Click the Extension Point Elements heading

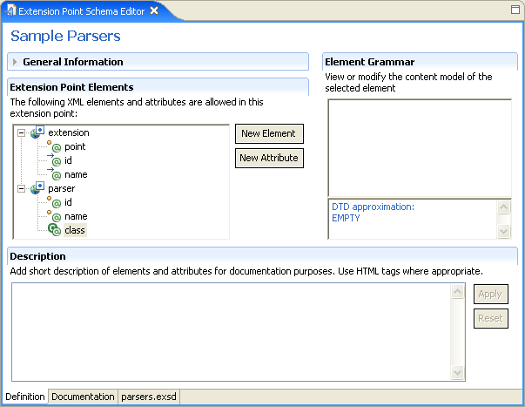(x=71, y=87)
